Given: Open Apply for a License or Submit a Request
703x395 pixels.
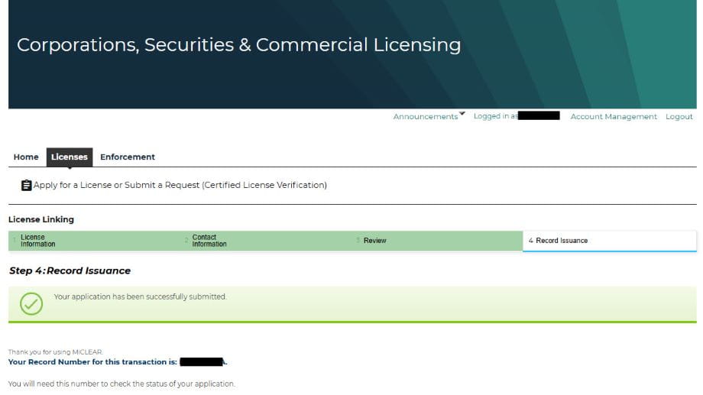Looking at the screenshot, I should point(180,185).
